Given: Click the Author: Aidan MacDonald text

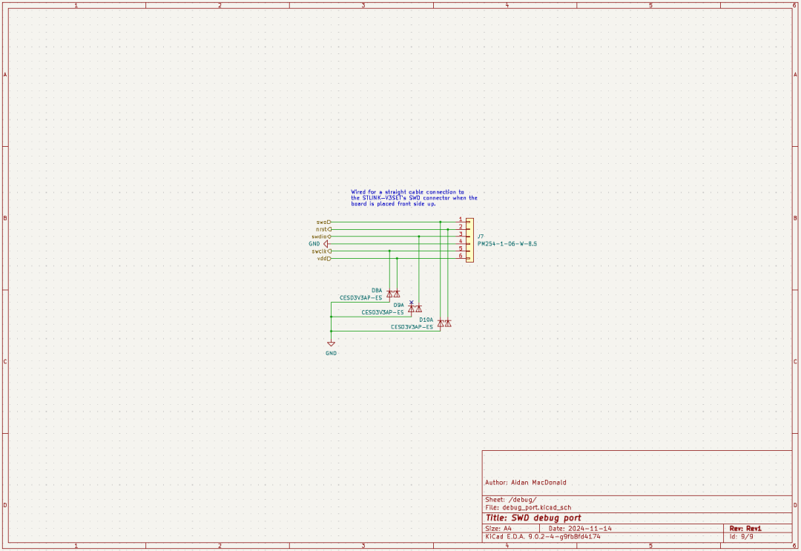Looking at the screenshot, I should [x=526, y=483].
